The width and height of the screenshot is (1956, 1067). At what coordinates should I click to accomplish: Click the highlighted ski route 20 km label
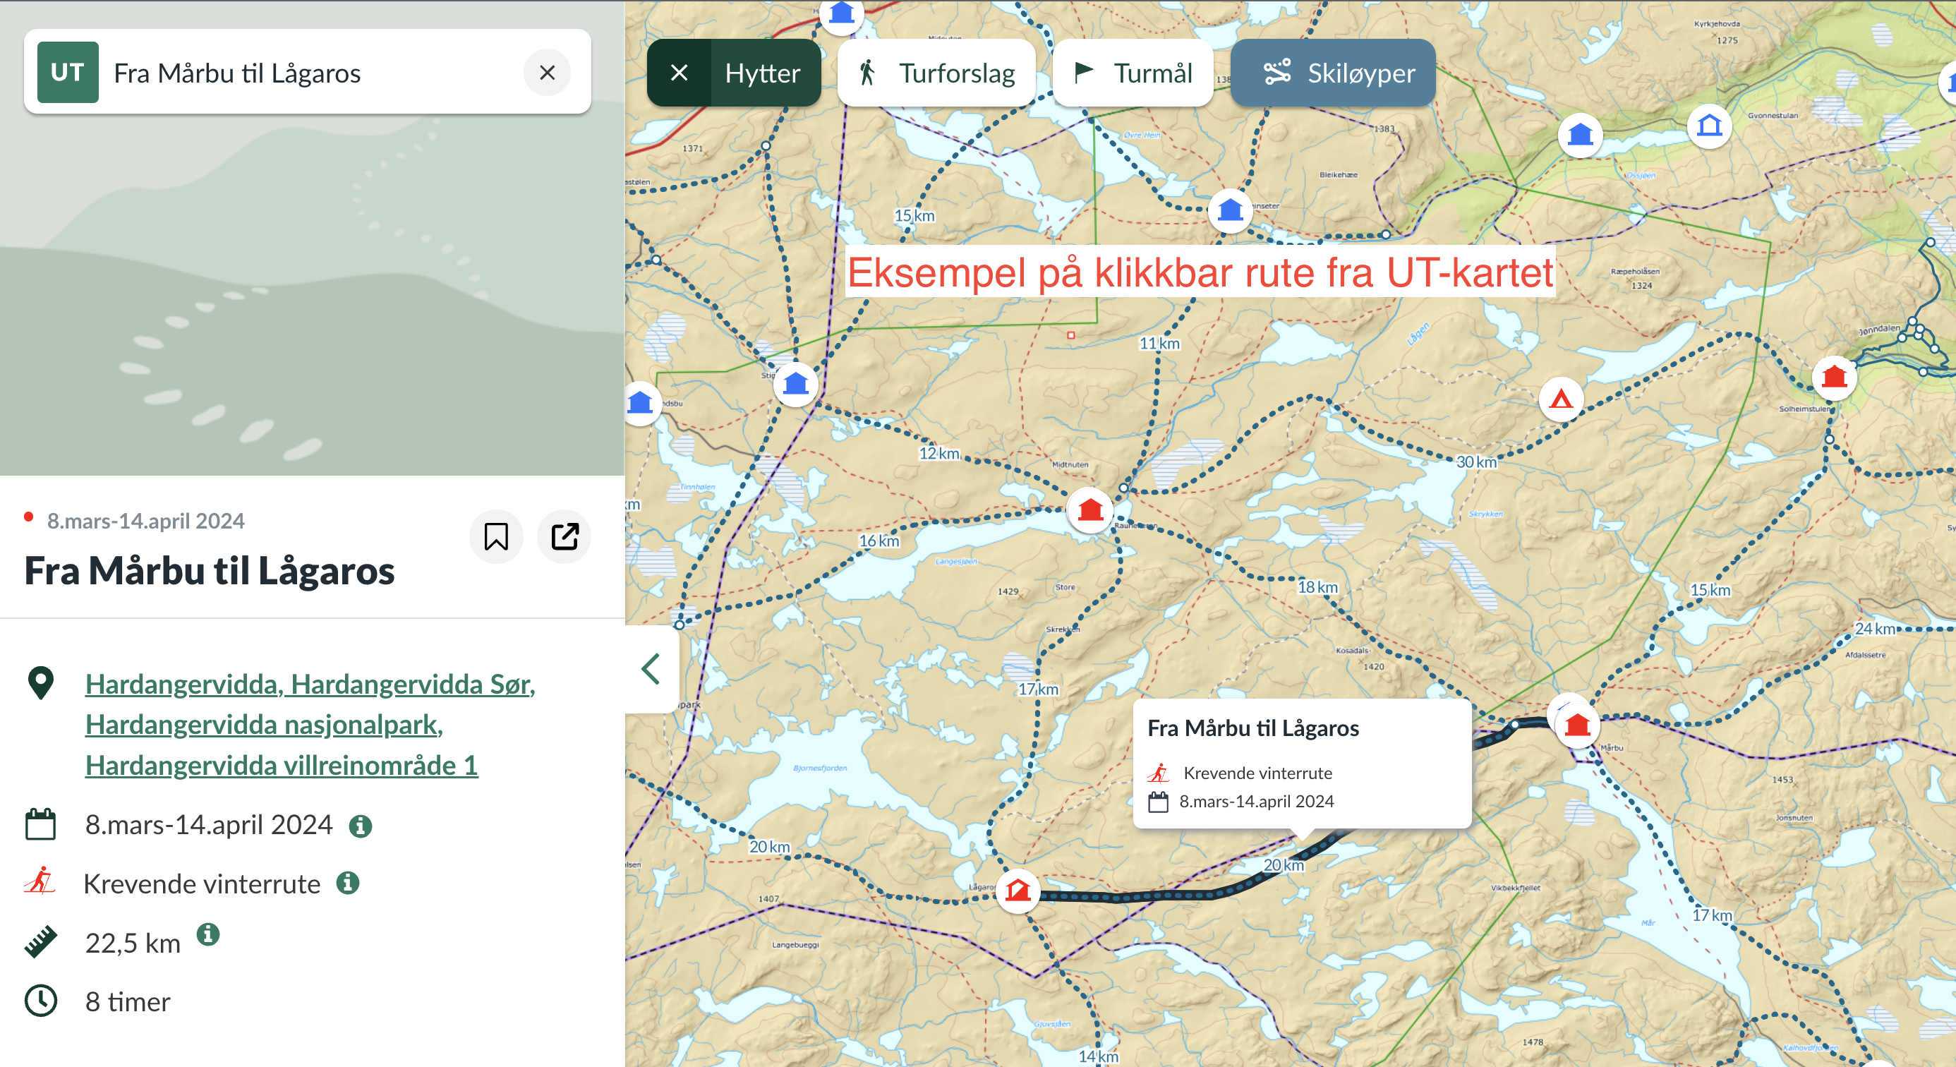tap(1284, 865)
